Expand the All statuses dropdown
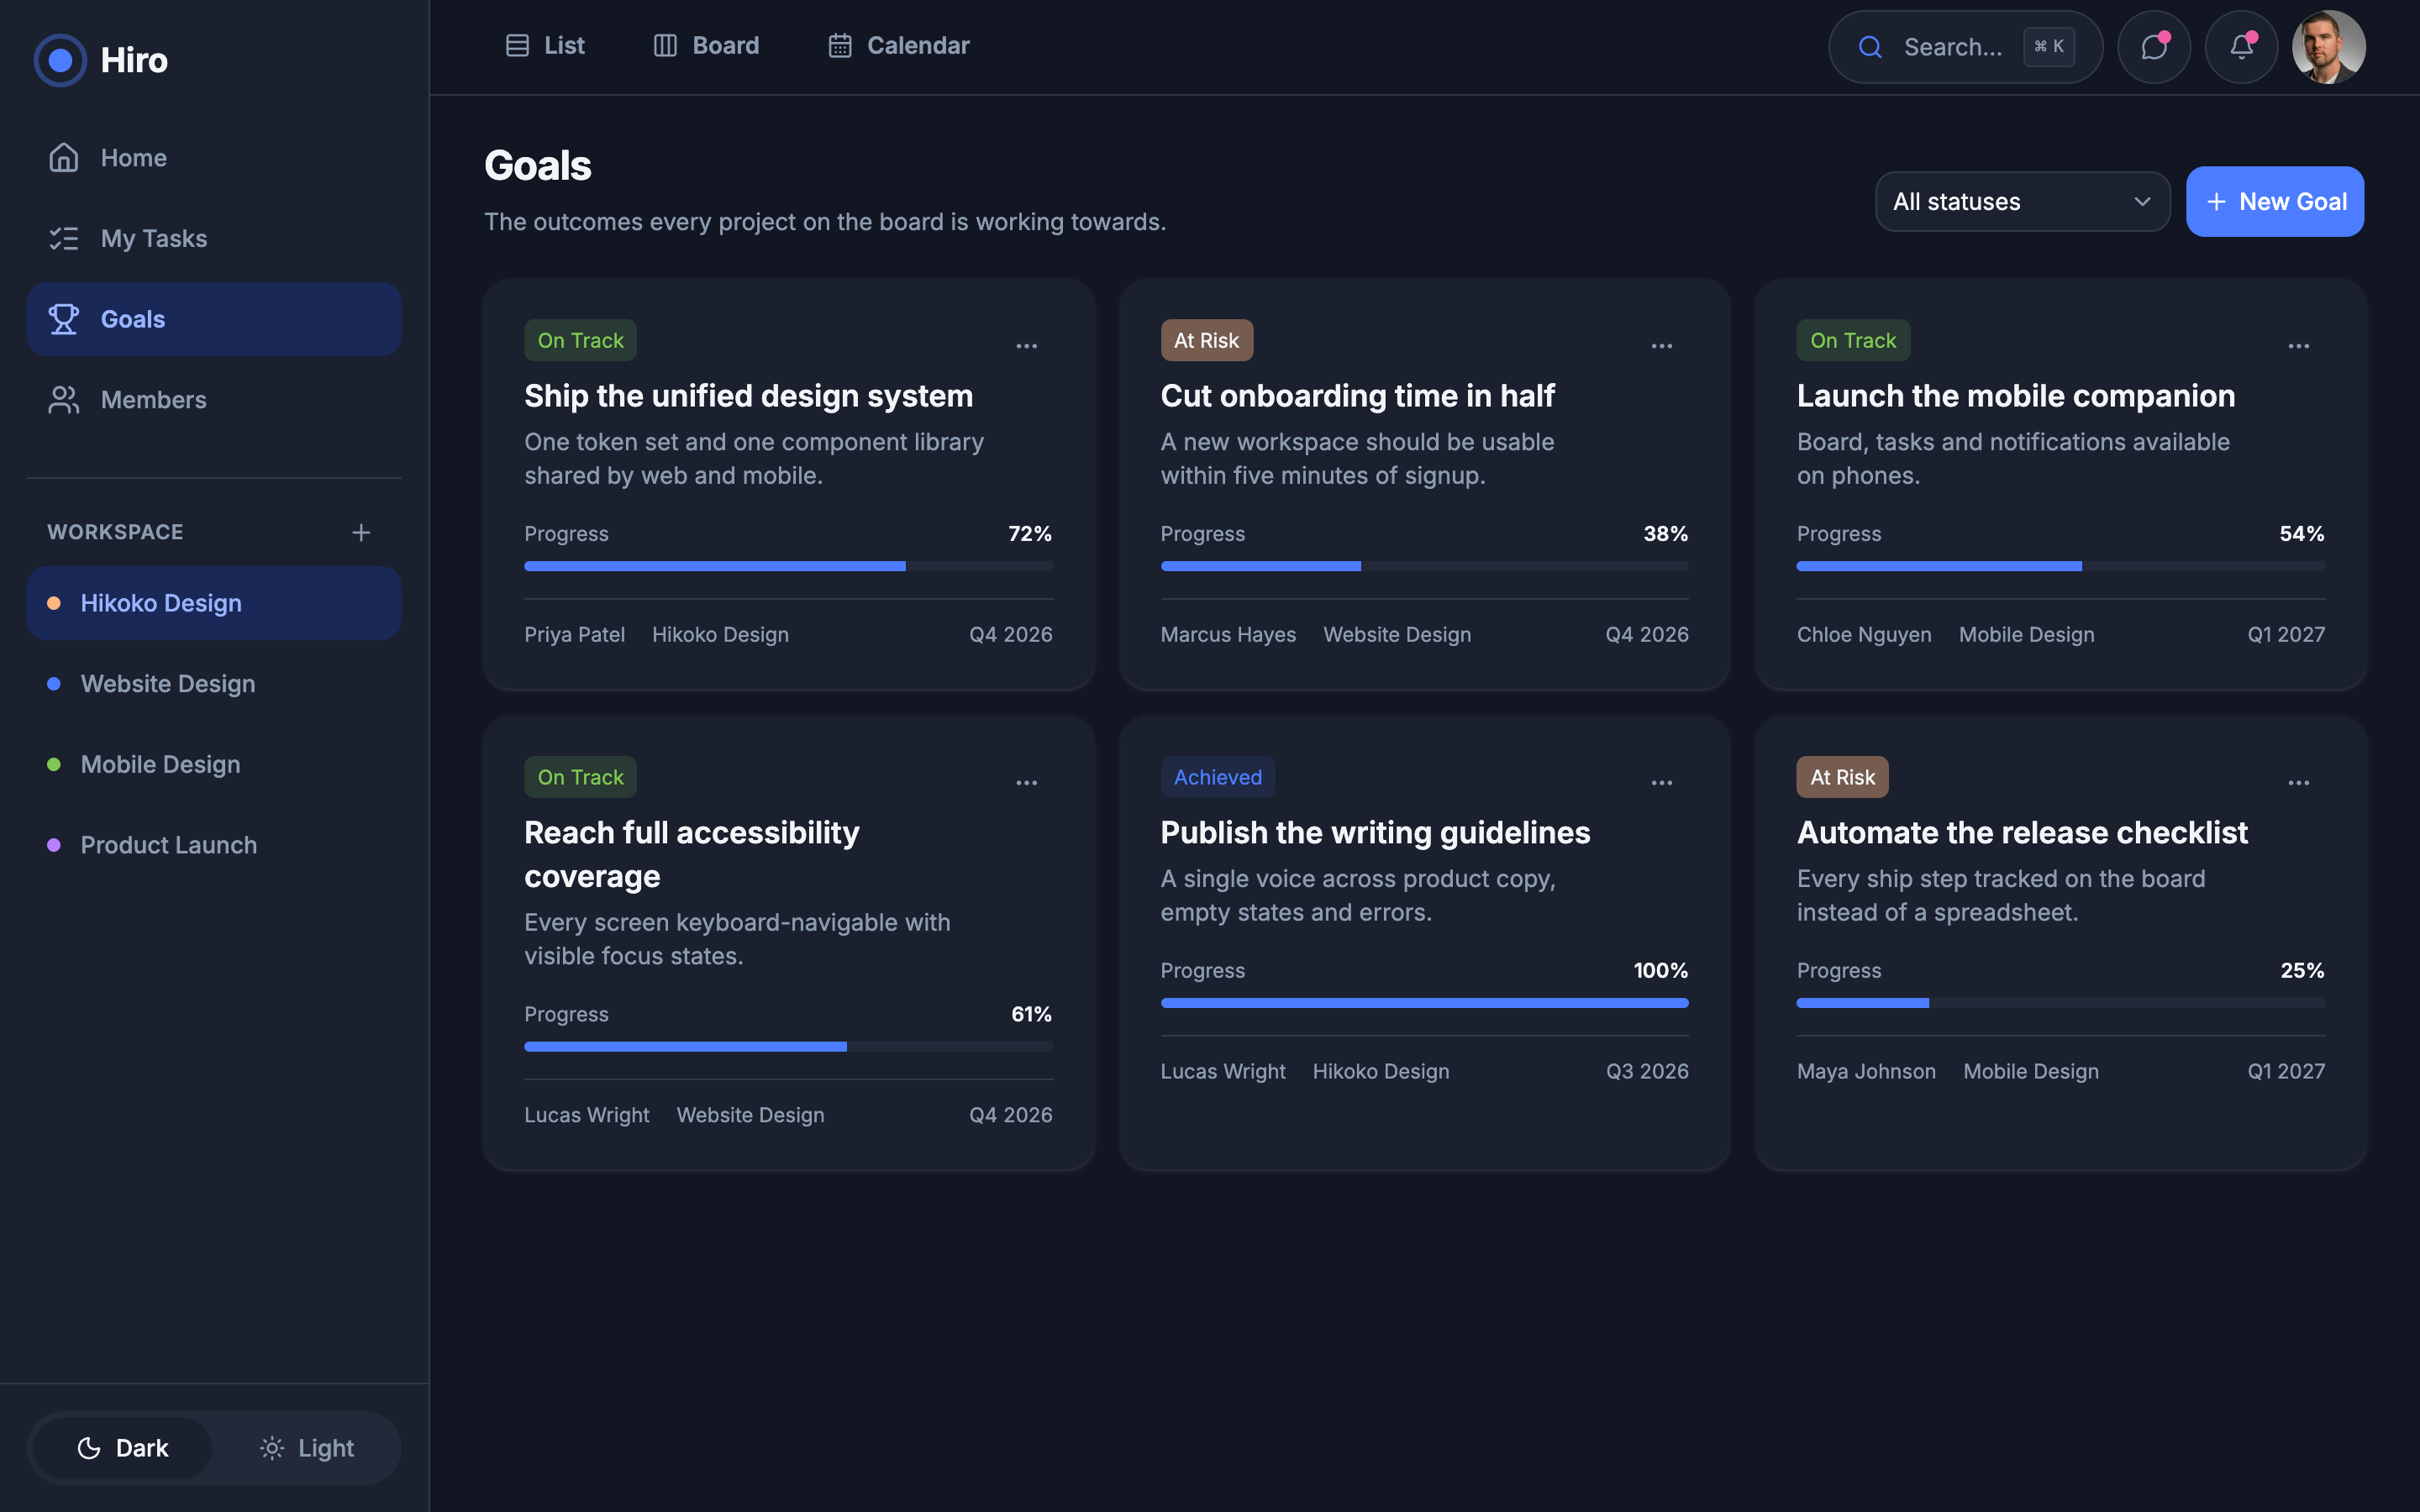2420x1512 pixels. coord(2022,202)
